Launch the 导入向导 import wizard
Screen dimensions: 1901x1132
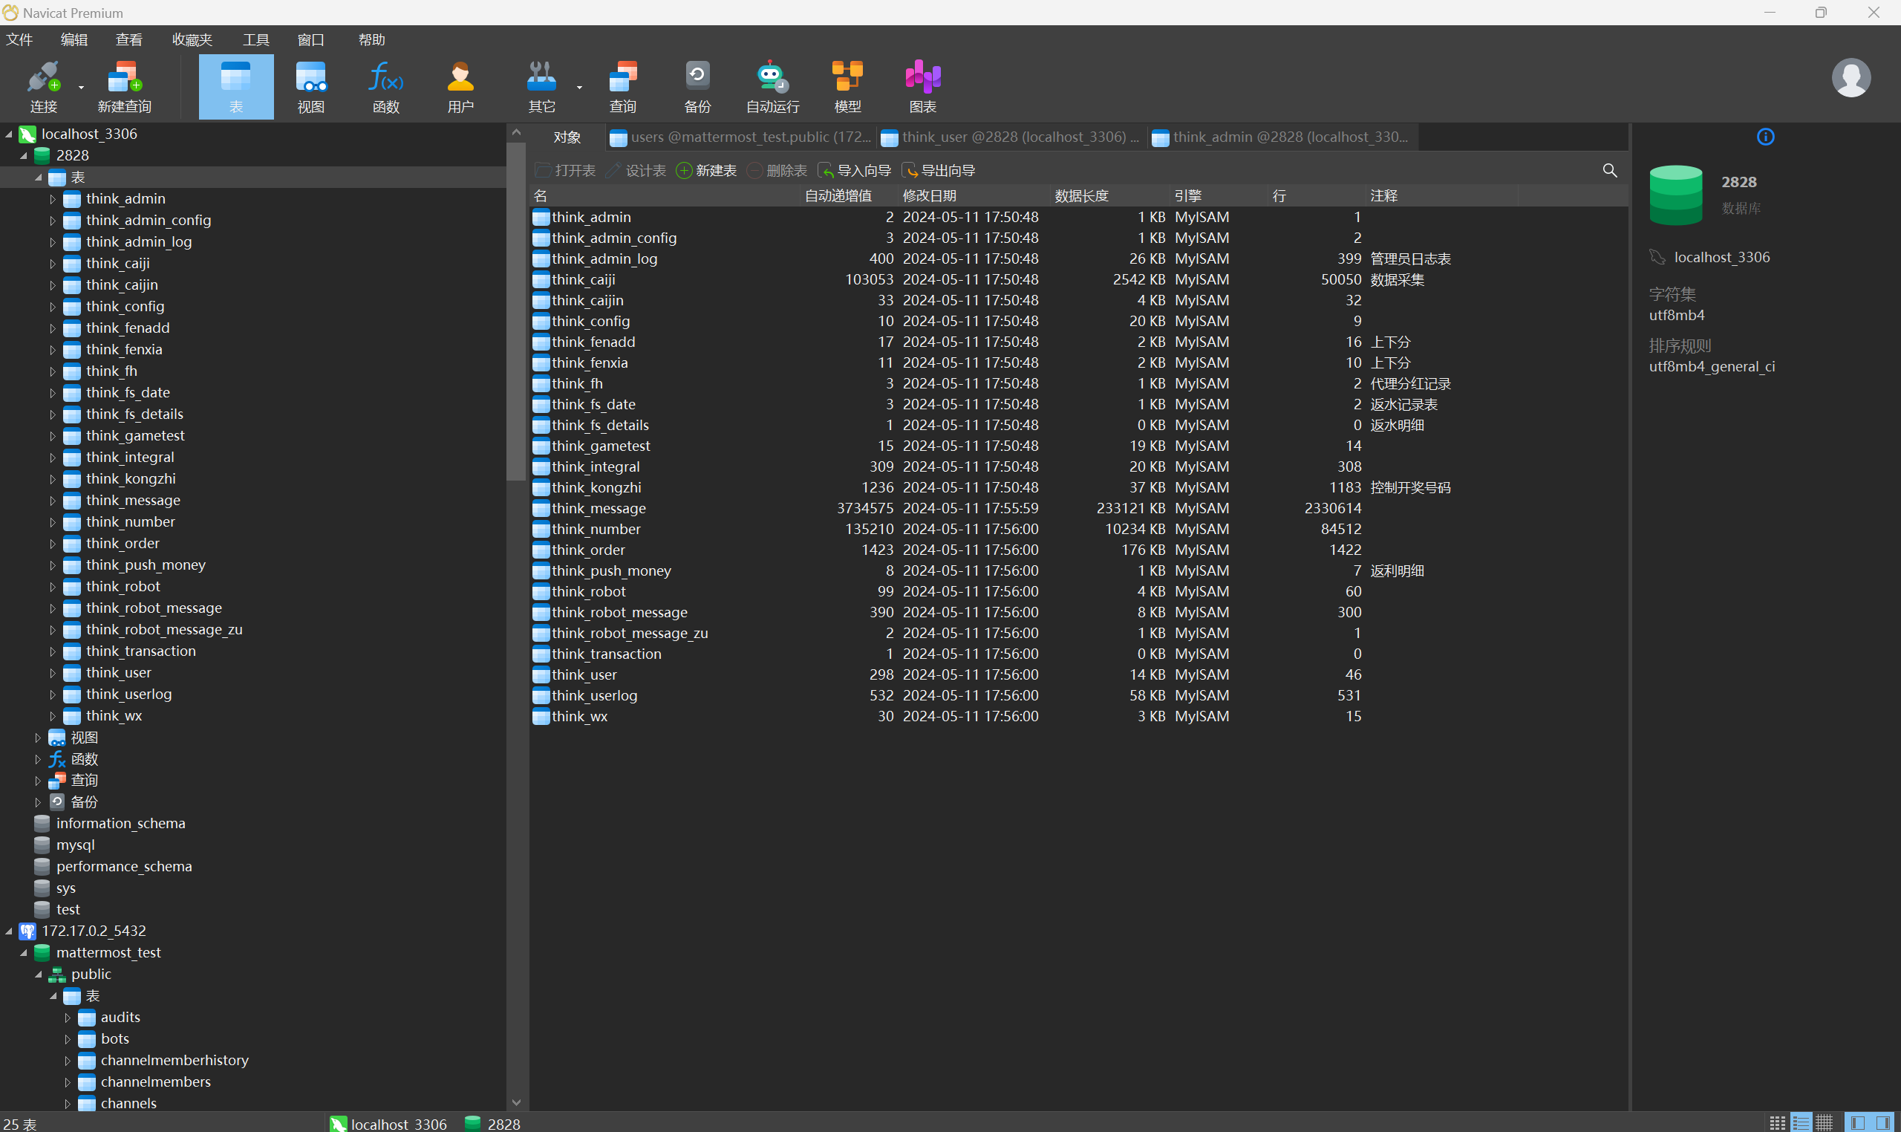(854, 171)
